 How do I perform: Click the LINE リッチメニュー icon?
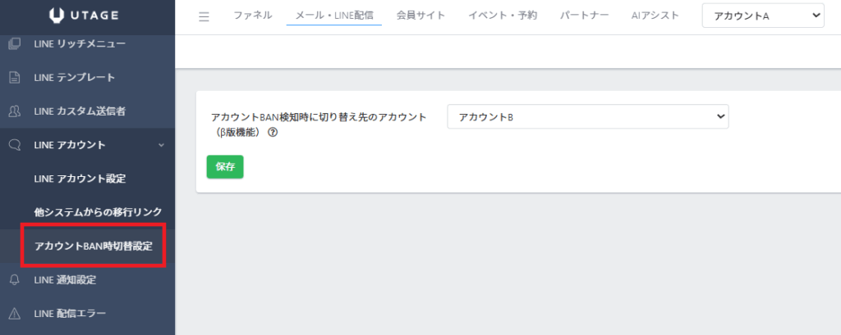tap(14, 43)
